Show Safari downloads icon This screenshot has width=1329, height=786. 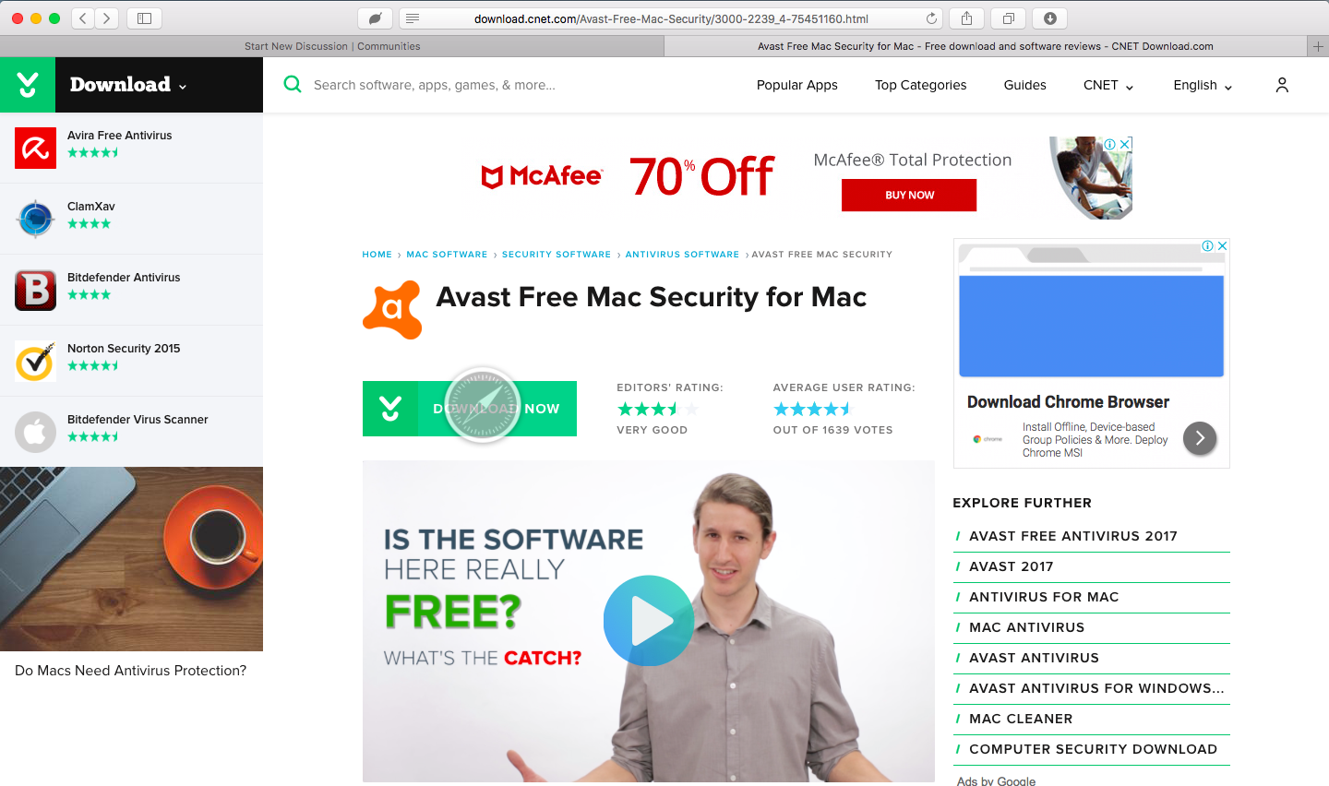click(1049, 18)
